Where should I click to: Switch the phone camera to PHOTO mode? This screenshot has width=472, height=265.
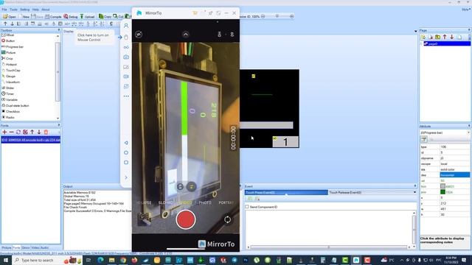(x=205, y=203)
